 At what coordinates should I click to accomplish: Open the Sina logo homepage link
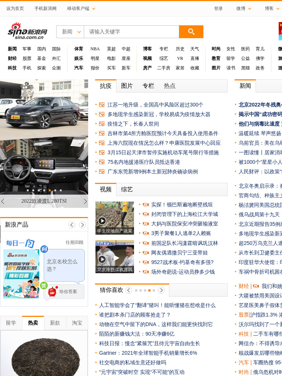point(27,31)
